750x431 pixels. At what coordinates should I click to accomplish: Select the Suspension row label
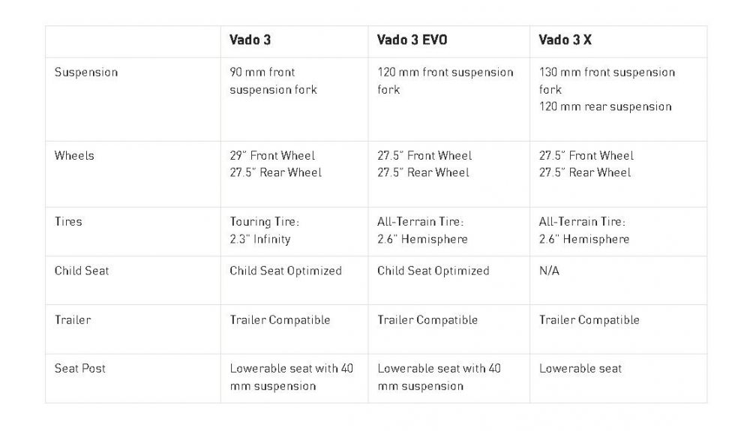tap(86, 73)
